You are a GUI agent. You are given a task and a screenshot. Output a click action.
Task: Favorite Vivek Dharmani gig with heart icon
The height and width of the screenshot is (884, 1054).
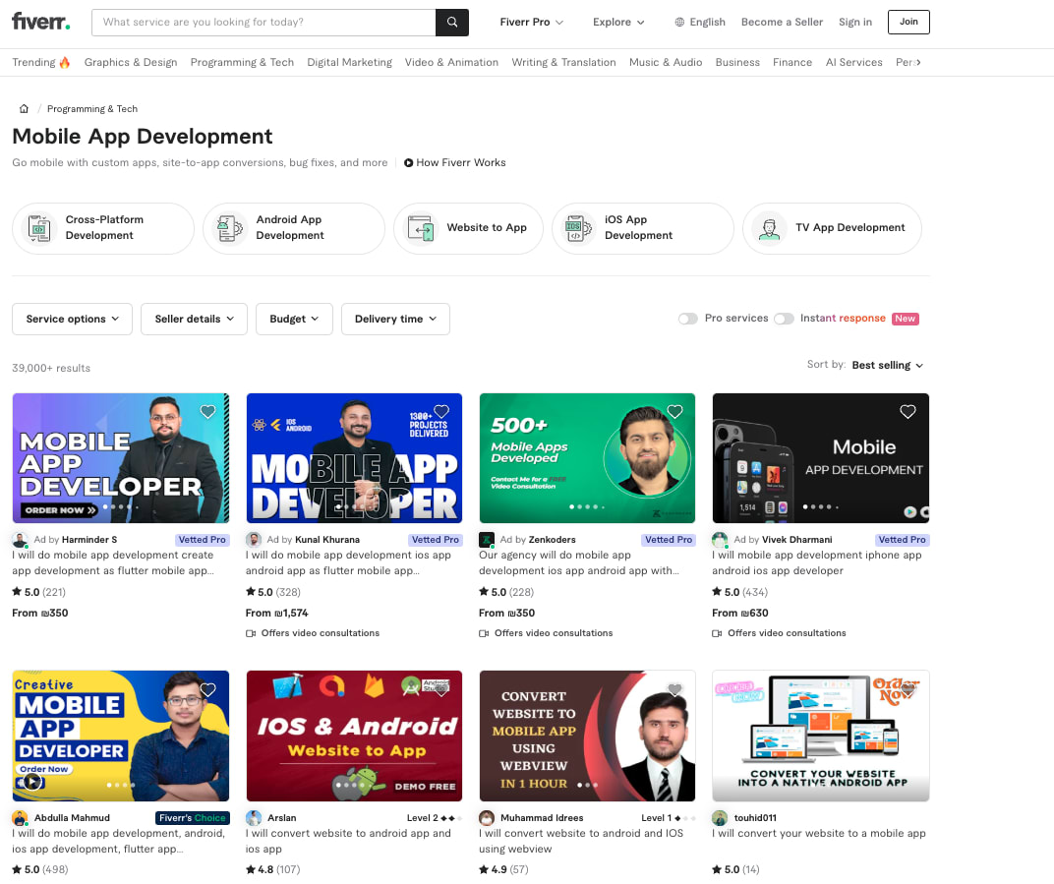pyautogui.click(x=908, y=411)
